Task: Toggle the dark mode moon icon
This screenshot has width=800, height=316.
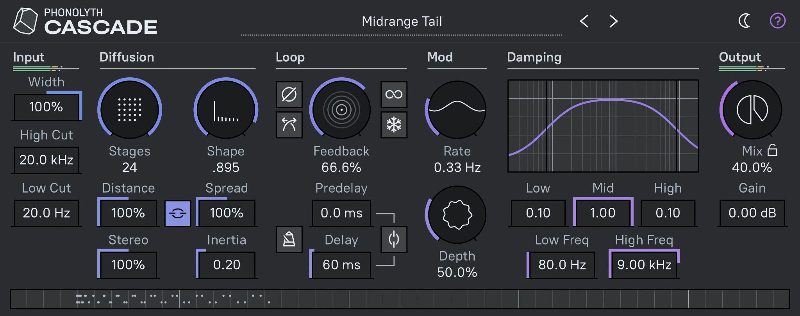Action: pos(745,21)
